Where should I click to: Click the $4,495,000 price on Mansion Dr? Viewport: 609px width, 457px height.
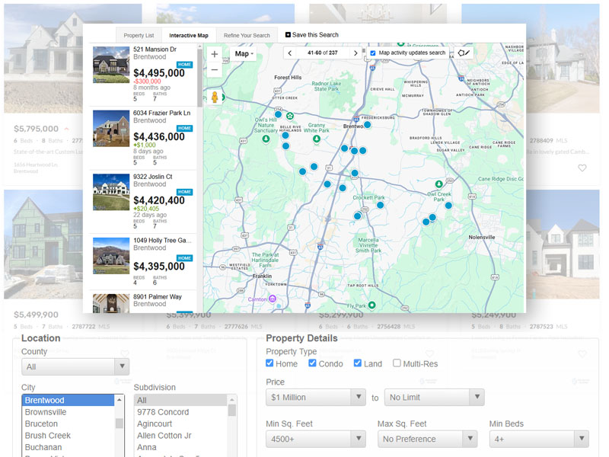tap(159, 73)
